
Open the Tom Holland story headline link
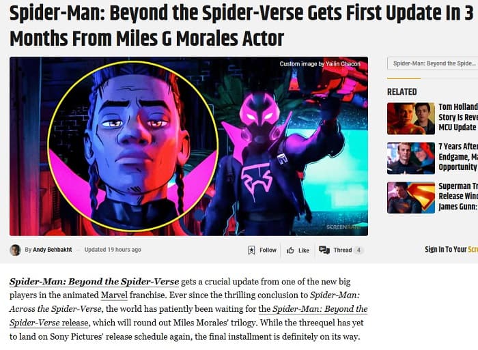458,117
